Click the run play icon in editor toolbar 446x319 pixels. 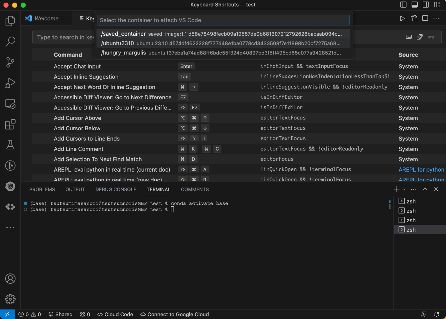402,18
